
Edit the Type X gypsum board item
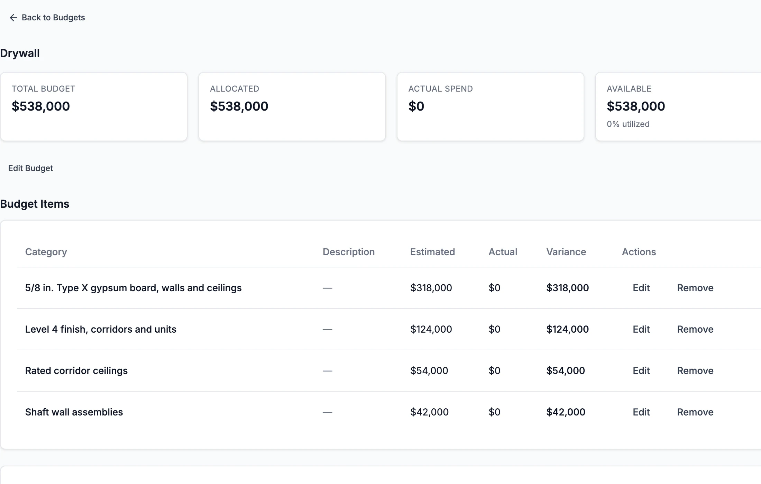pos(641,288)
